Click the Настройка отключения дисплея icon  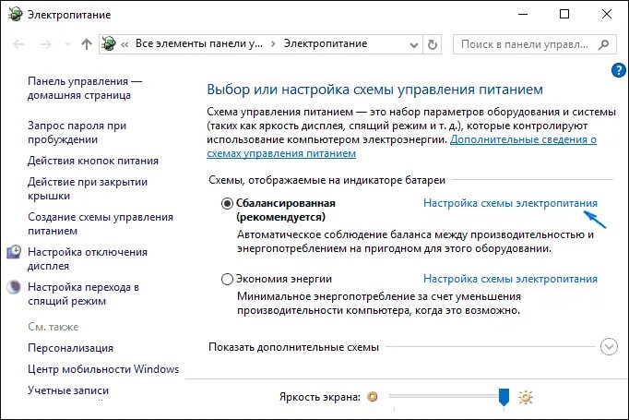[x=14, y=252]
